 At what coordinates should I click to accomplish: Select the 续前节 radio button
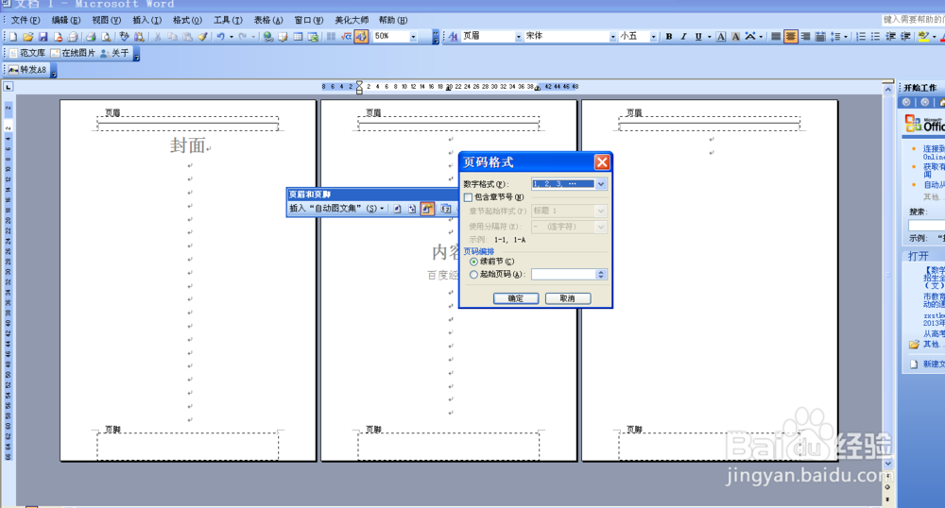coord(473,262)
